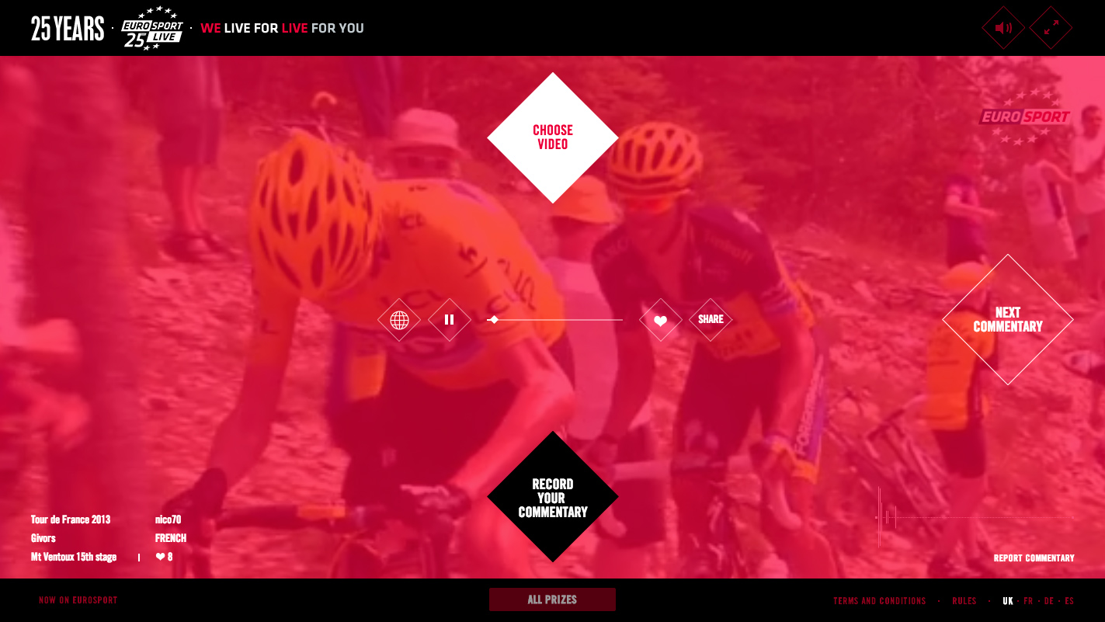
Task: Switch site language to FR
Action: coord(1028,601)
